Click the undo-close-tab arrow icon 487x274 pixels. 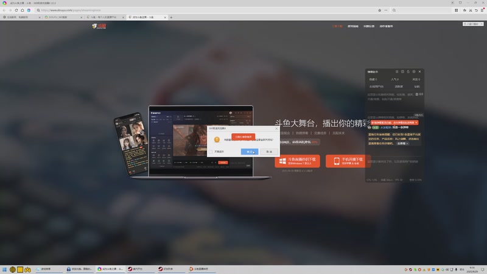coord(476,10)
